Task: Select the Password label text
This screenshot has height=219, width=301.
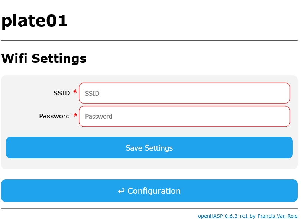Action: click(54, 116)
